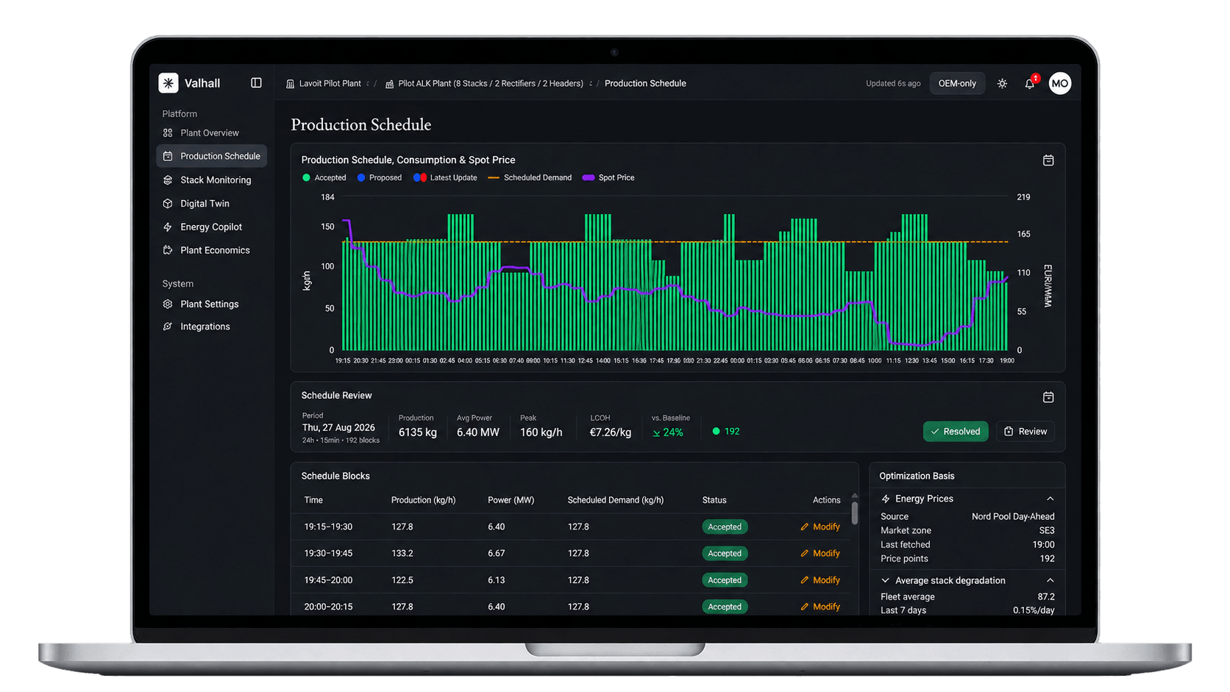This screenshot has height=692, width=1230.
Task: Click the OEM-only button
Action: point(957,84)
